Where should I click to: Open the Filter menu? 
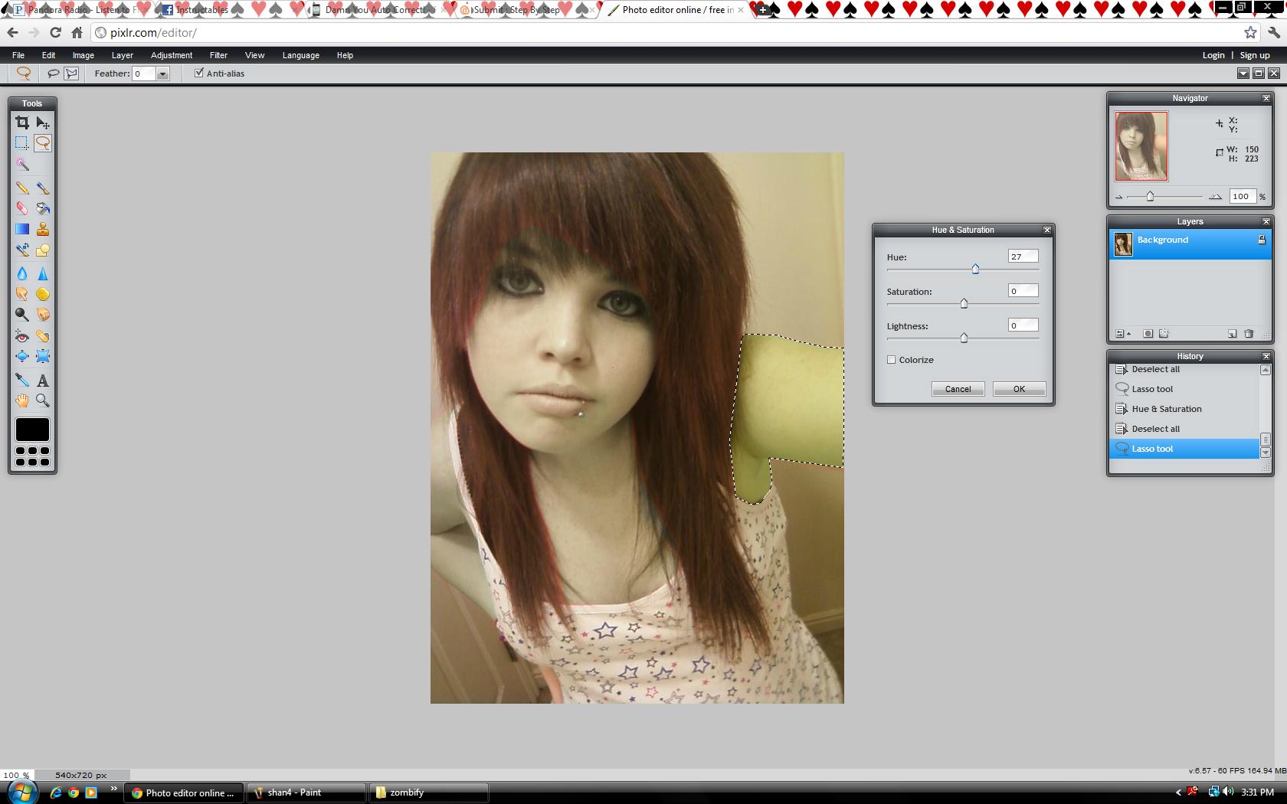click(218, 55)
